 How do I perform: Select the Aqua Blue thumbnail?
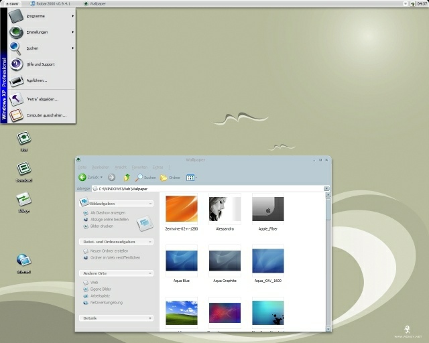click(182, 261)
